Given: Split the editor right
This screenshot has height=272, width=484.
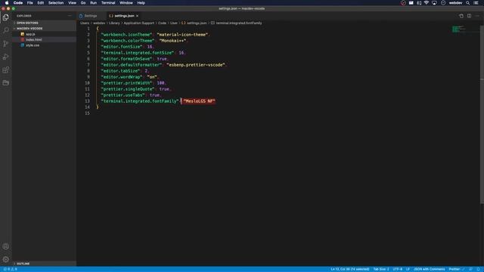Looking at the screenshot, I should pos(469,16).
